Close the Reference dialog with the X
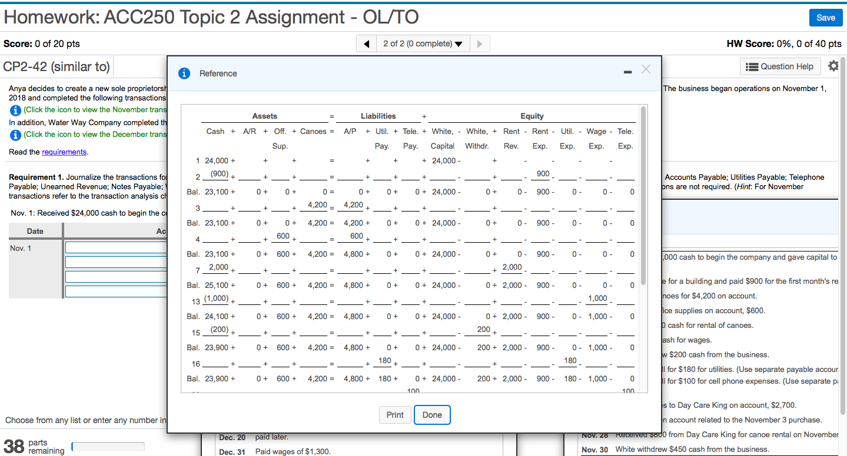The width and height of the screenshot is (847, 456). click(x=645, y=69)
